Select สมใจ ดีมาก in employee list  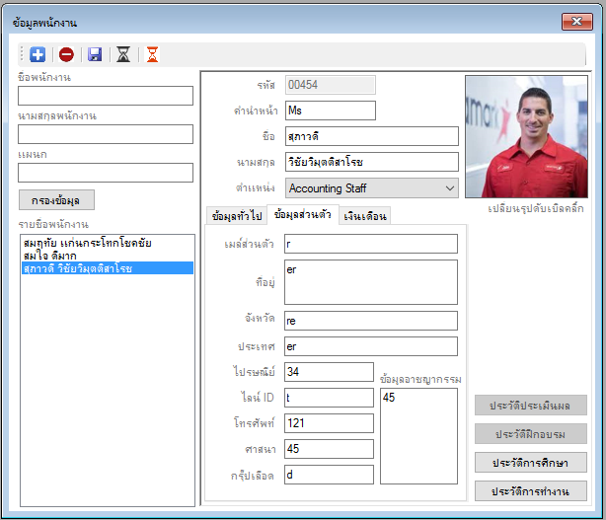point(50,256)
